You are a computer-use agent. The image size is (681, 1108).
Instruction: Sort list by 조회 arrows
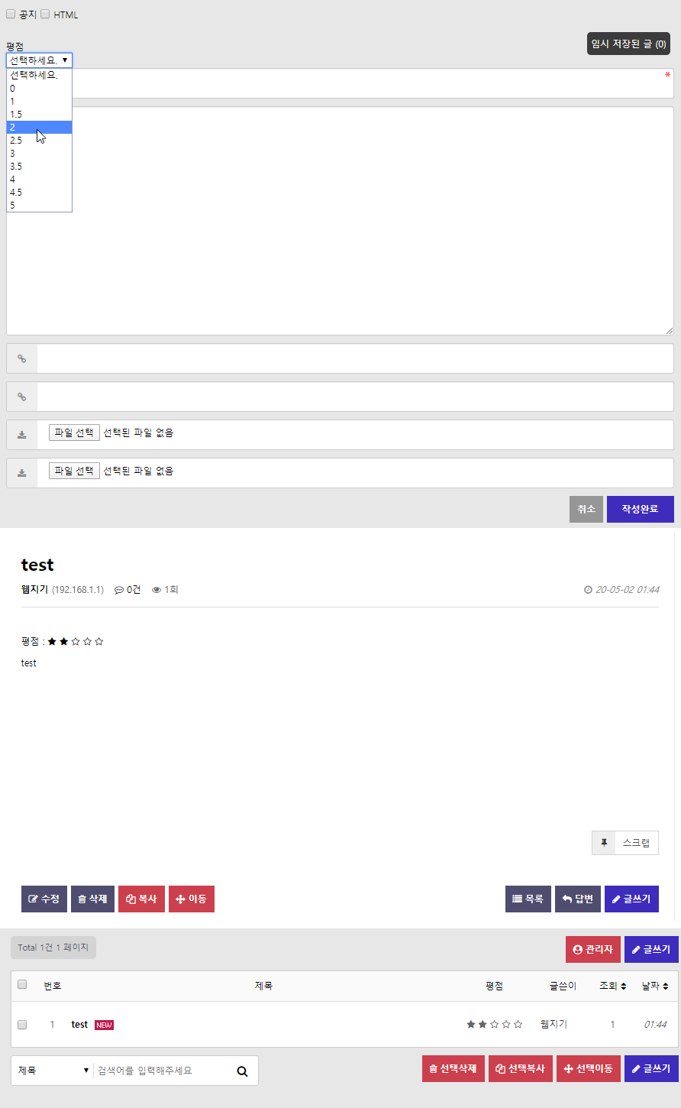pyautogui.click(x=623, y=986)
